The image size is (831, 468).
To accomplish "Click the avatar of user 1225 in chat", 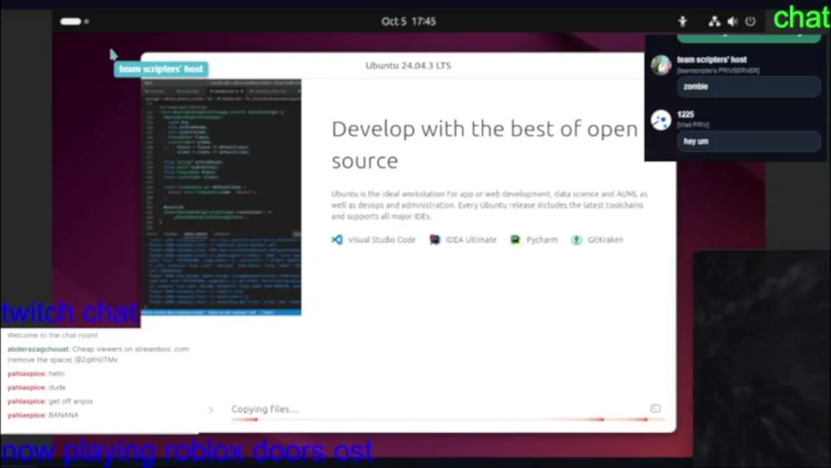I will [x=661, y=120].
